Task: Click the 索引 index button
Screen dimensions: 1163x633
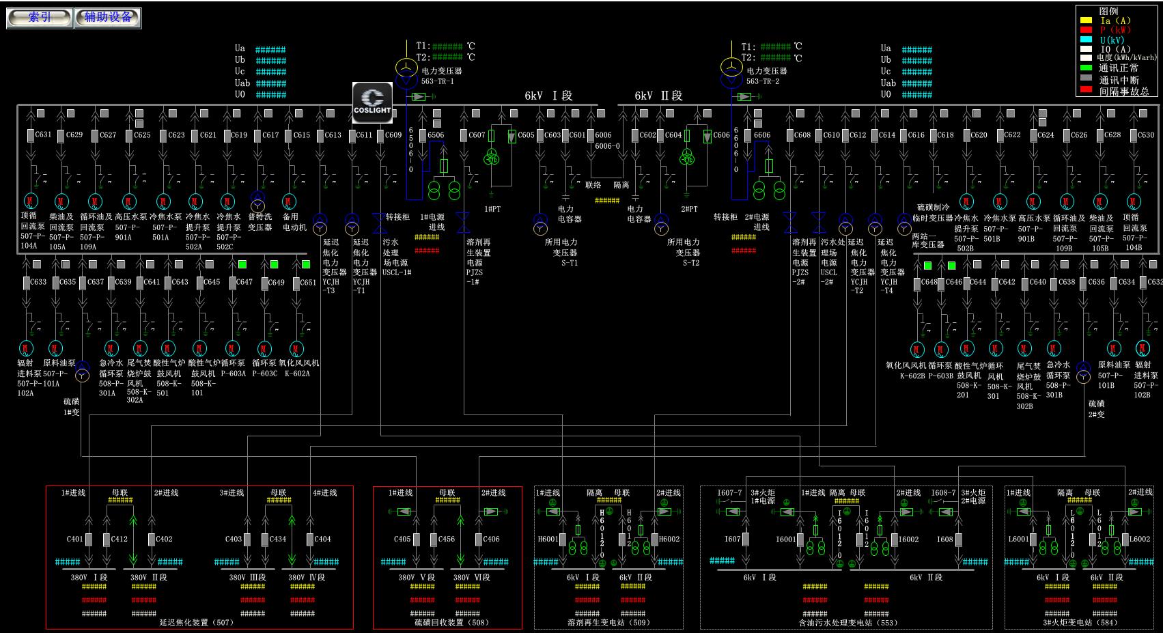Action: 40,18
